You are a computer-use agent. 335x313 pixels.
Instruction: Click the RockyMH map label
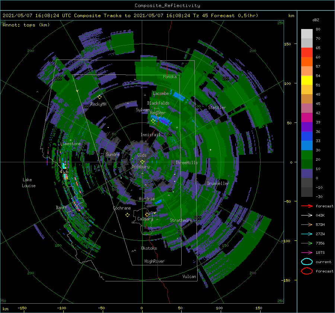tap(98, 104)
